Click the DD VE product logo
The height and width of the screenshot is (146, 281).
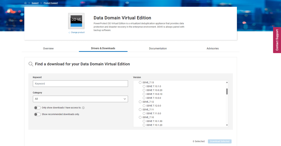point(76,21)
